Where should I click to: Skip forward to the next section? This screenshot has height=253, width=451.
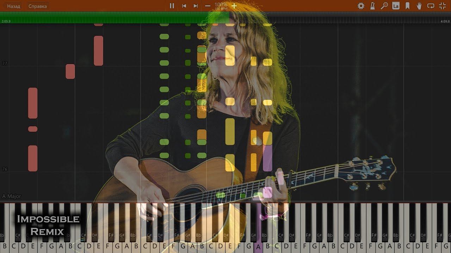click(196, 6)
